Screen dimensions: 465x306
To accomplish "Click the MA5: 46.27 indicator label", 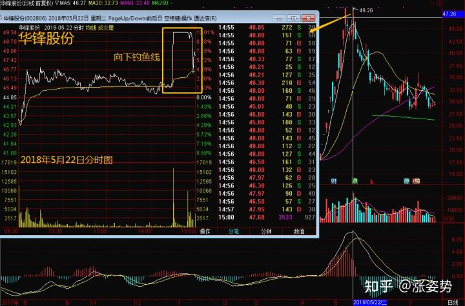I will (73, 3).
